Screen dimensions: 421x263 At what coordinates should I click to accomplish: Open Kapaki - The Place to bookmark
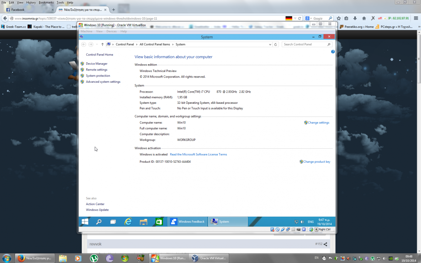pyautogui.click(x=47, y=27)
